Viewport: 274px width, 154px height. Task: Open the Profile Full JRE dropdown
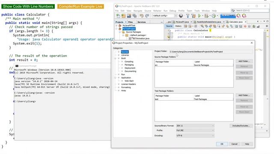point(195,130)
